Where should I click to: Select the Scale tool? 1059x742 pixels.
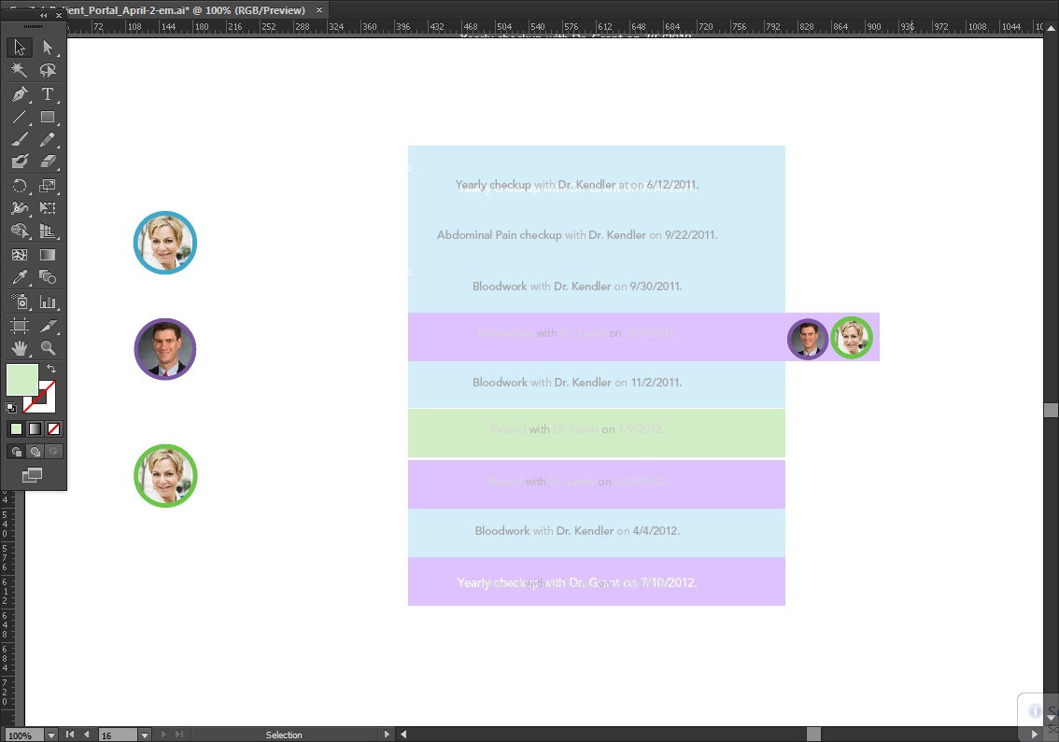[48, 186]
